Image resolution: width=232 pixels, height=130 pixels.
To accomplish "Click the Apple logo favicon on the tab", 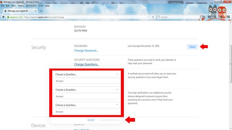I will 5,11.
